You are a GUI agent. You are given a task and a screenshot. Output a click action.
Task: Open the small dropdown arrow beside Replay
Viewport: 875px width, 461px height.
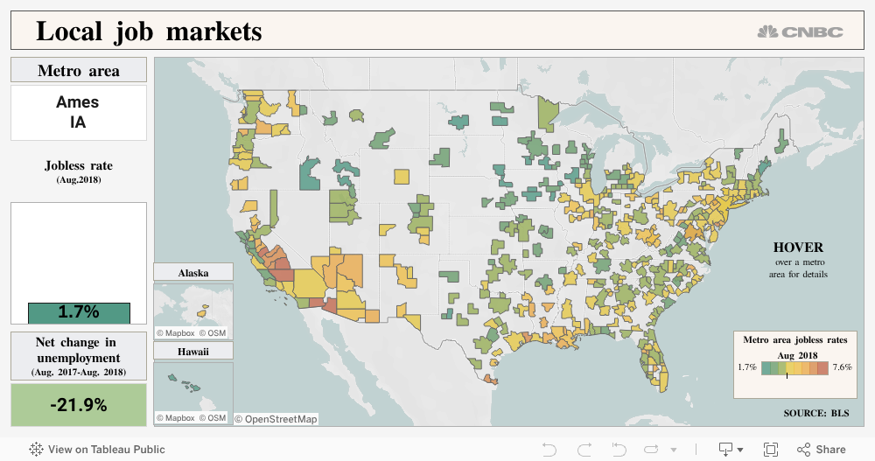click(x=674, y=450)
